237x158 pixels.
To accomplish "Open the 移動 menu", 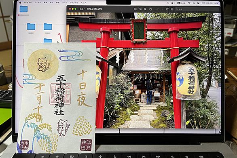I will [x=57, y=2].
